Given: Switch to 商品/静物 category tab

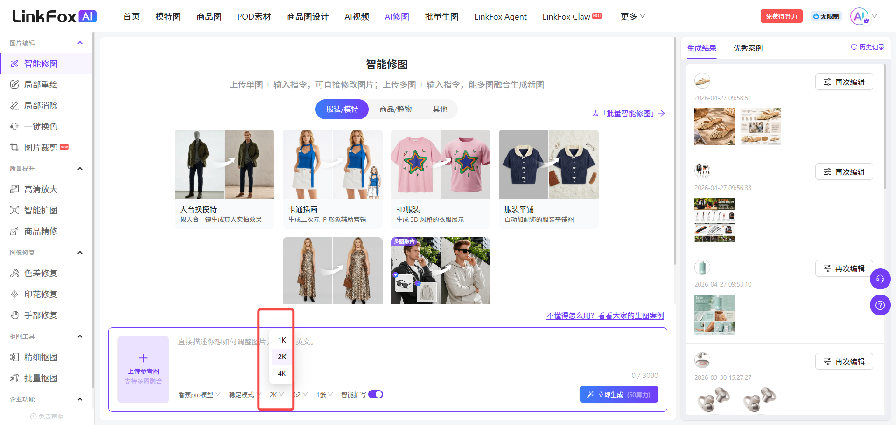Looking at the screenshot, I should tap(395, 109).
